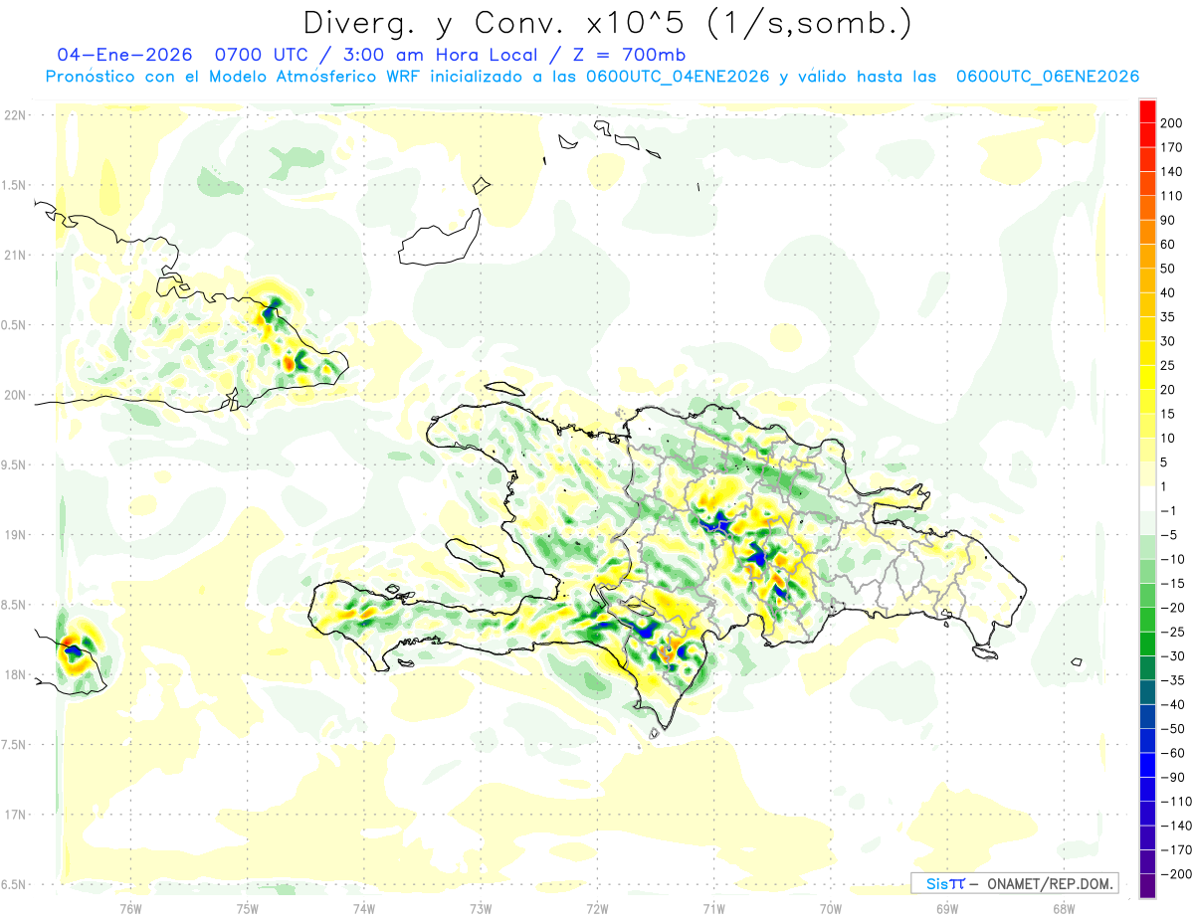The image size is (1194, 922).
Task: Select the positive '110' colorbar value
Action: point(1171,196)
